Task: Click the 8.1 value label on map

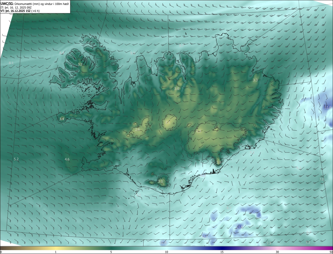Action: tap(11, 63)
